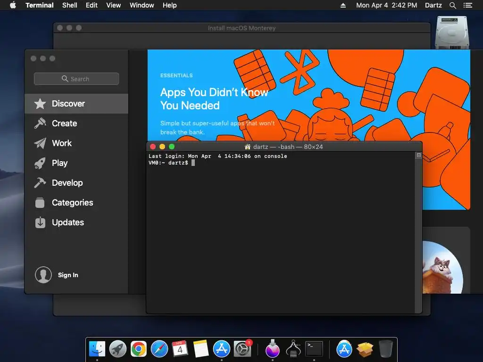This screenshot has height=362, width=483.
Task: Click the Terminal window title 'dartz — -bash — 80×24'
Action: coord(288,147)
